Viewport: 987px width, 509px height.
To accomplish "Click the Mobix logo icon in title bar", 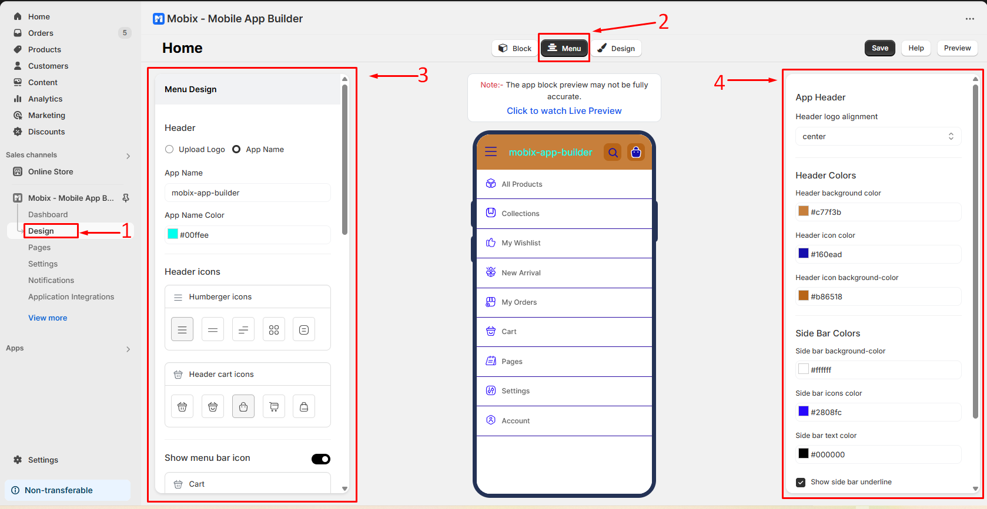I will (159, 19).
